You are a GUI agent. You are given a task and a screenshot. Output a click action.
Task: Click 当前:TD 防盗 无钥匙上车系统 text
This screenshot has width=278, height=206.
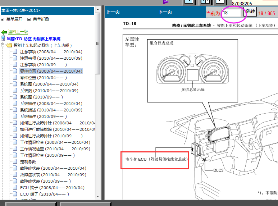[x=34, y=38]
